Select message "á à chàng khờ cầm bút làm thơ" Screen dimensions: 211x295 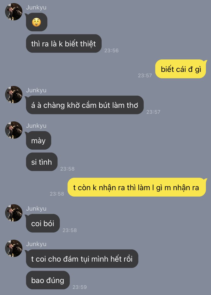click(85, 105)
